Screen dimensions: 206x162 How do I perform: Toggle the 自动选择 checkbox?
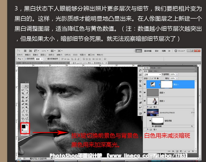click(26, 59)
